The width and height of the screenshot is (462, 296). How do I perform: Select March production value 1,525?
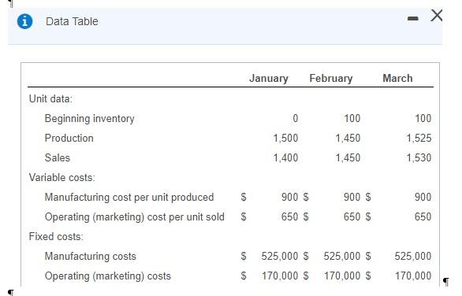click(x=419, y=139)
